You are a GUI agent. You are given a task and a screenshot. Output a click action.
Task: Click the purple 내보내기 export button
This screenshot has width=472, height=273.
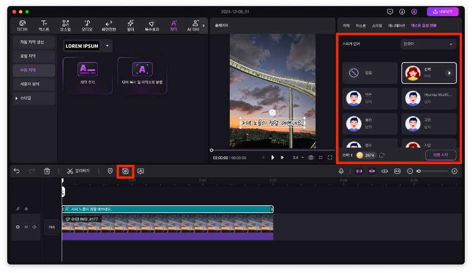coord(443,11)
